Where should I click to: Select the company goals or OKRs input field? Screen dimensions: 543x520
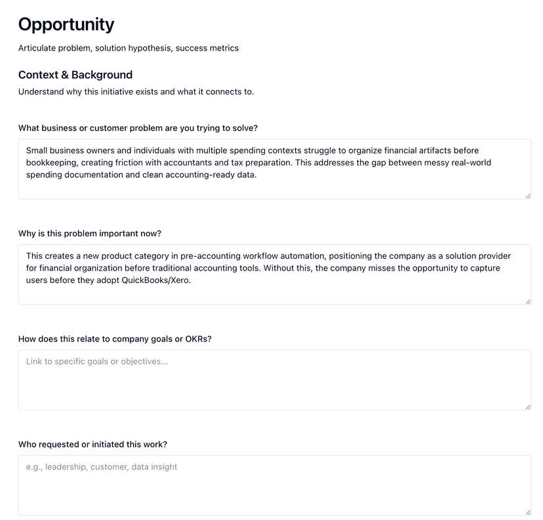275,379
